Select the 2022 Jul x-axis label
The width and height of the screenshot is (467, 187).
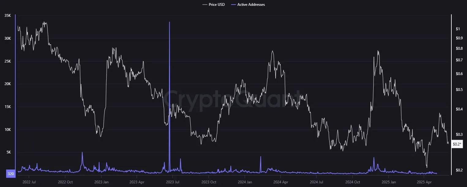pyautogui.click(x=29, y=182)
